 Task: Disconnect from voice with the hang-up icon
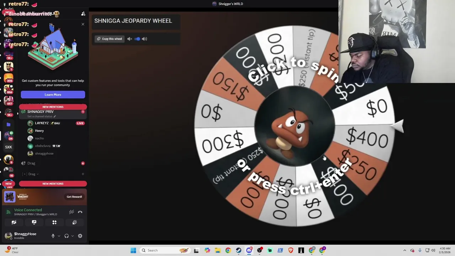pyautogui.click(x=80, y=212)
